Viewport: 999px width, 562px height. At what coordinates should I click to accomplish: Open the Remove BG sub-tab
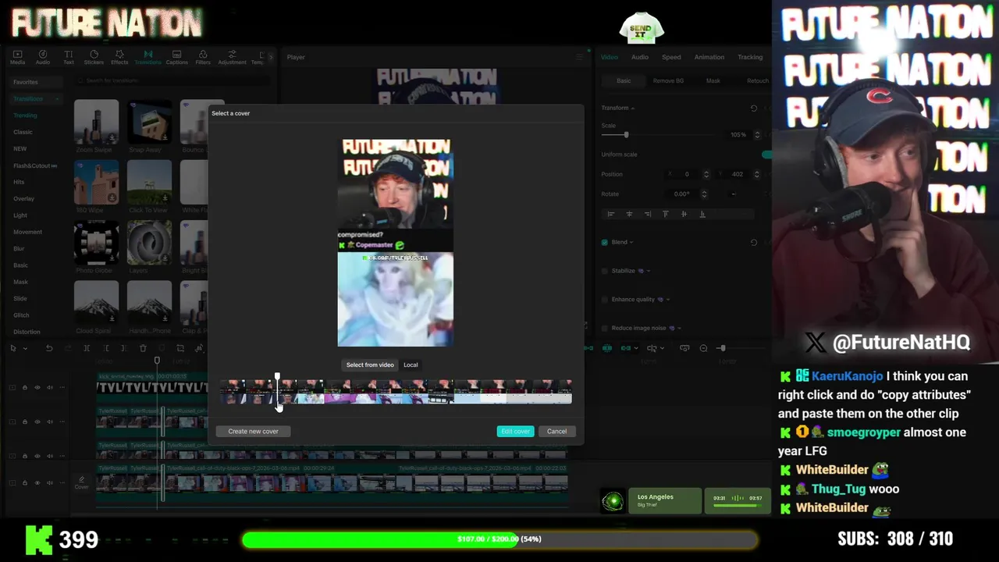click(x=668, y=80)
